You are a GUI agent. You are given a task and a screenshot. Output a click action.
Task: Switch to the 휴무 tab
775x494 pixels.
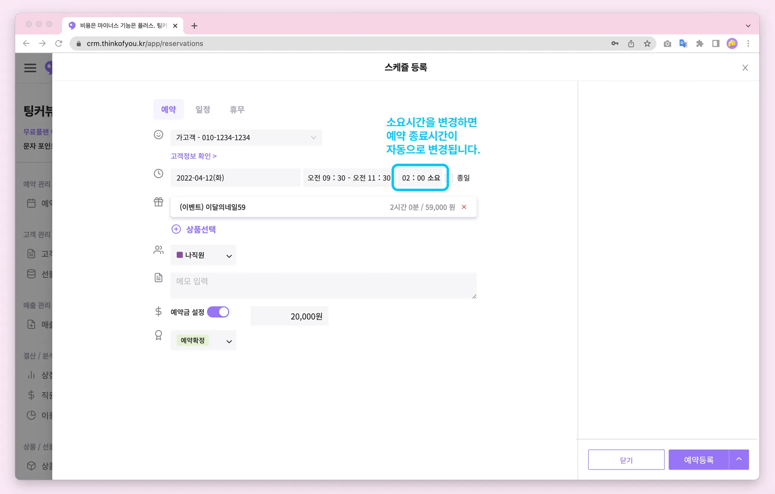click(237, 109)
